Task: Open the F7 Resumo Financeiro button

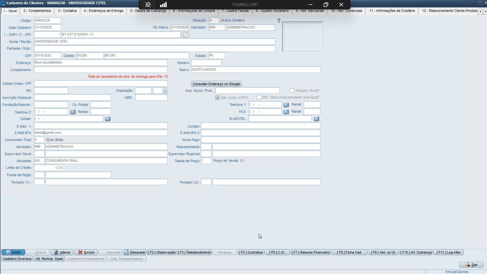Action: tap(311, 252)
